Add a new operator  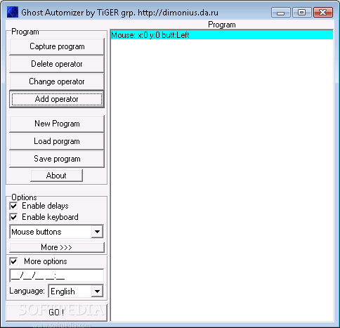pyautogui.click(x=57, y=99)
